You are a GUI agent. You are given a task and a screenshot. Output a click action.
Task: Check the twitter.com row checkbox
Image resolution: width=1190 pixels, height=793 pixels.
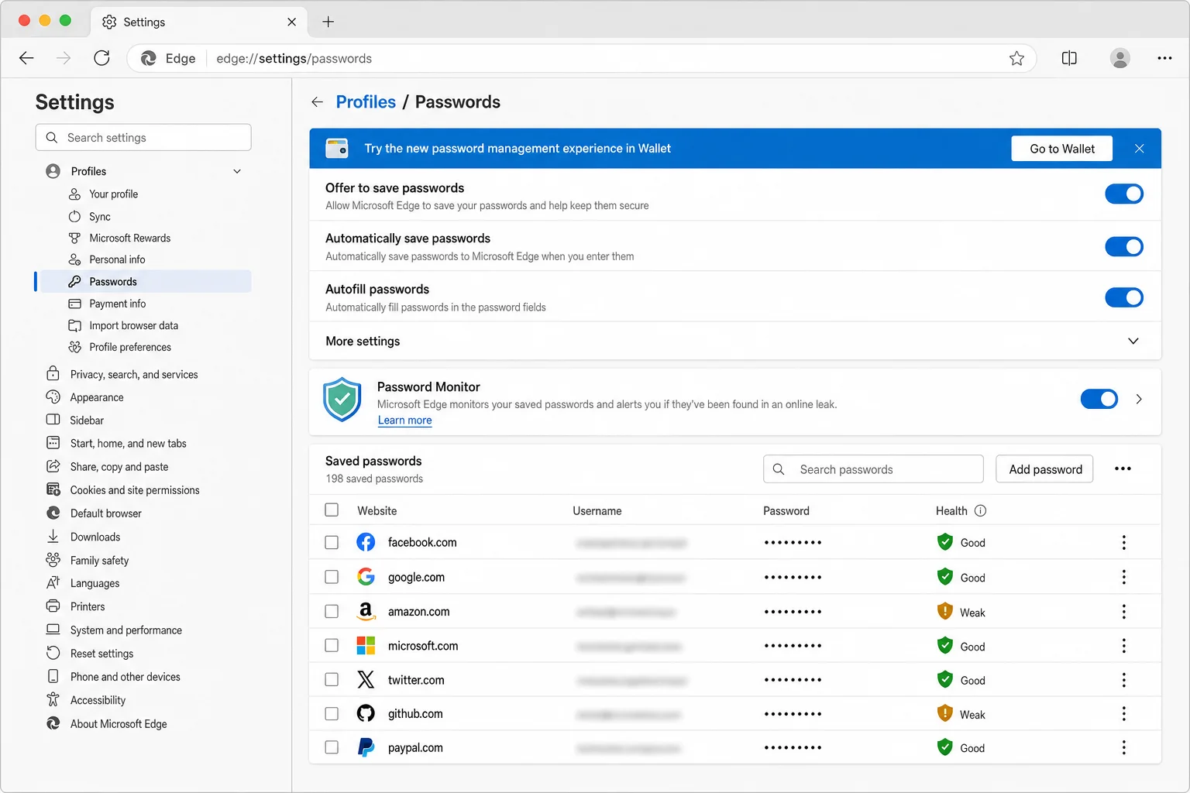click(332, 679)
